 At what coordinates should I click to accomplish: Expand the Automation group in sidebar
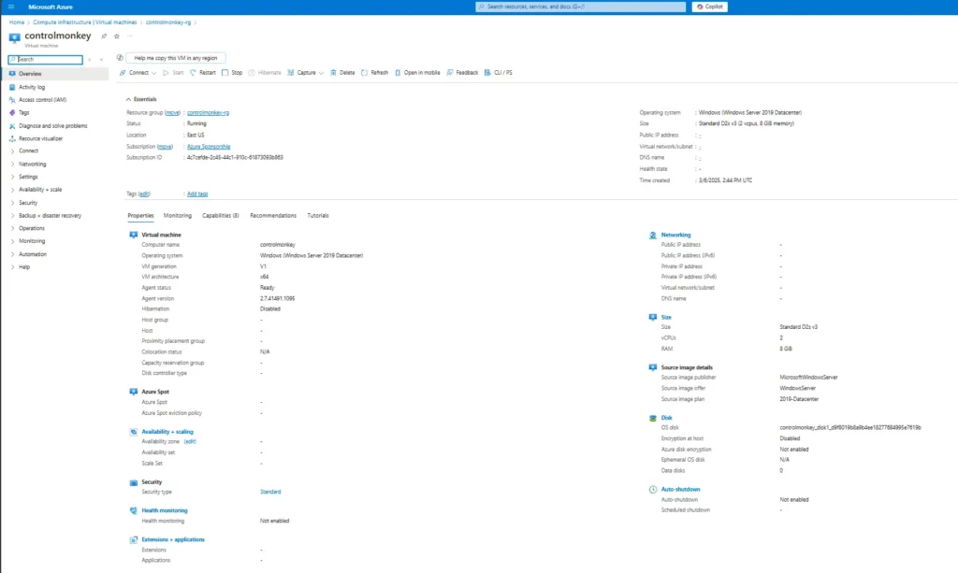tap(12, 254)
